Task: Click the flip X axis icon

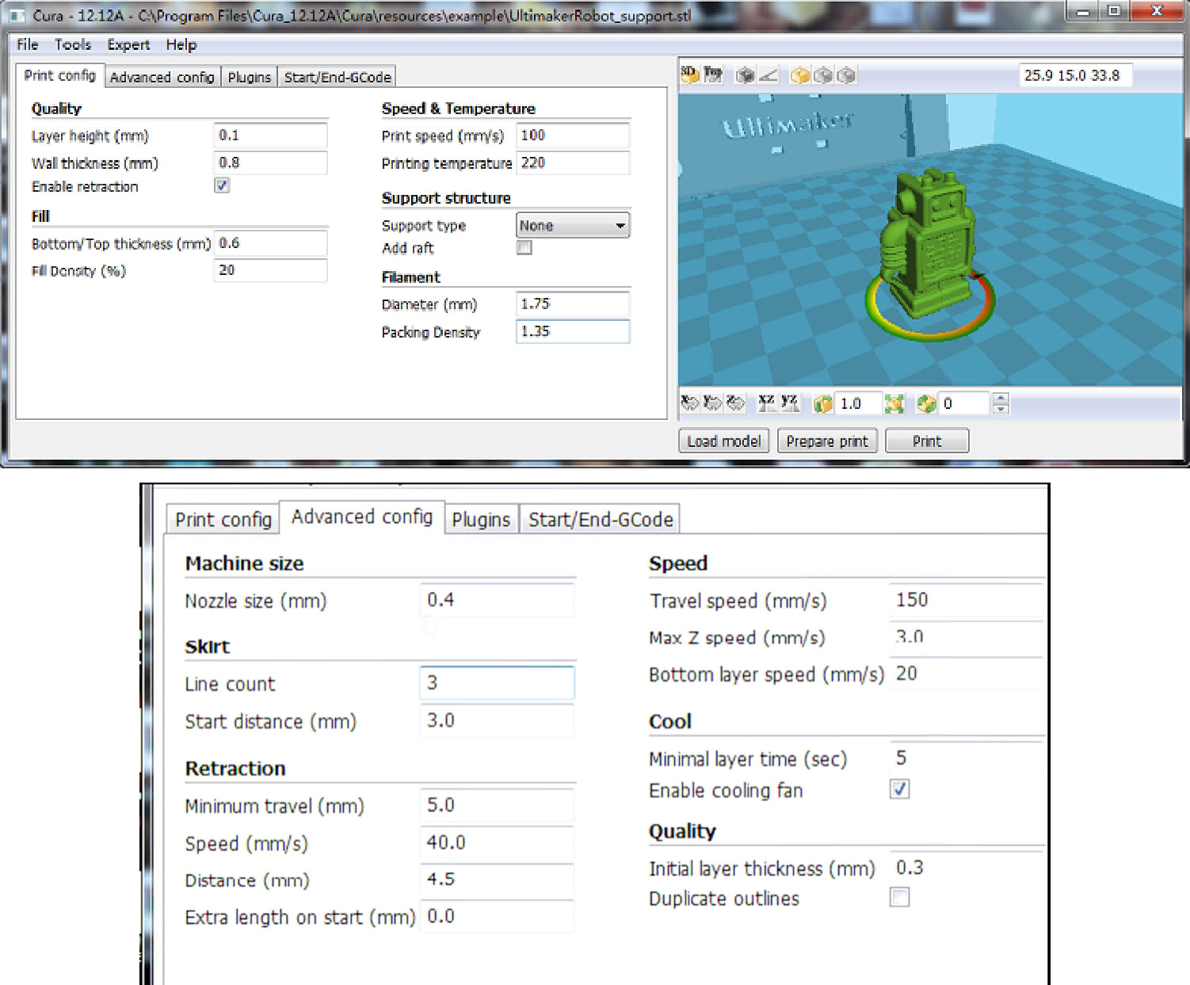Action: point(689,403)
